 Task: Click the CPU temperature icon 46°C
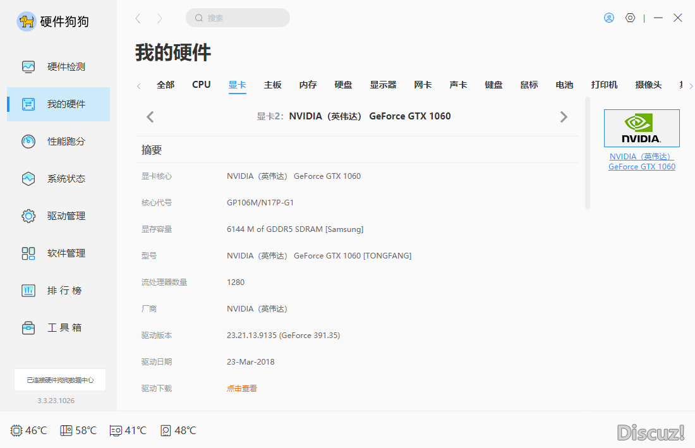click(16, 431)
